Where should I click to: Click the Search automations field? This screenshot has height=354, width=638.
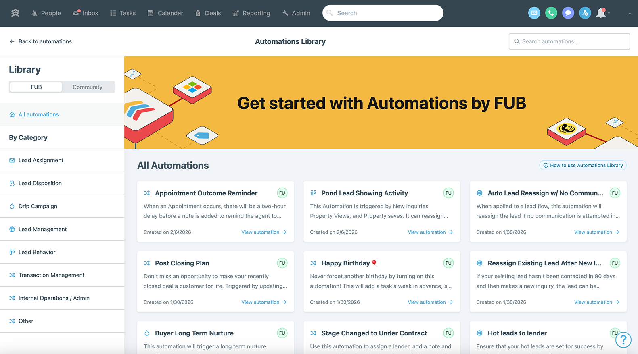[569, 41]
